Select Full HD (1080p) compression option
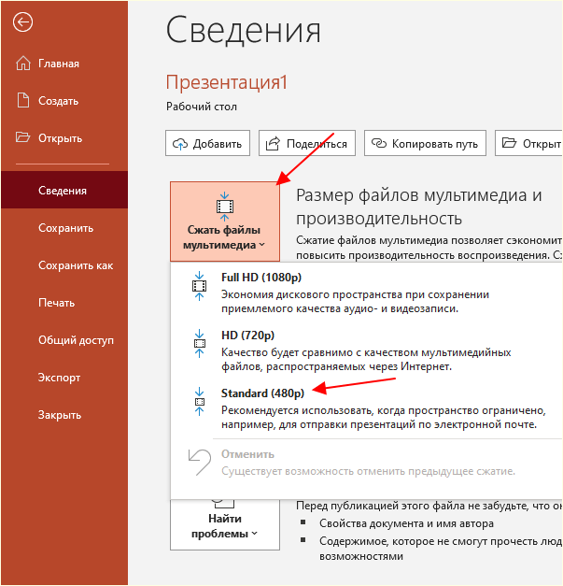 click(x=367, y=293)
